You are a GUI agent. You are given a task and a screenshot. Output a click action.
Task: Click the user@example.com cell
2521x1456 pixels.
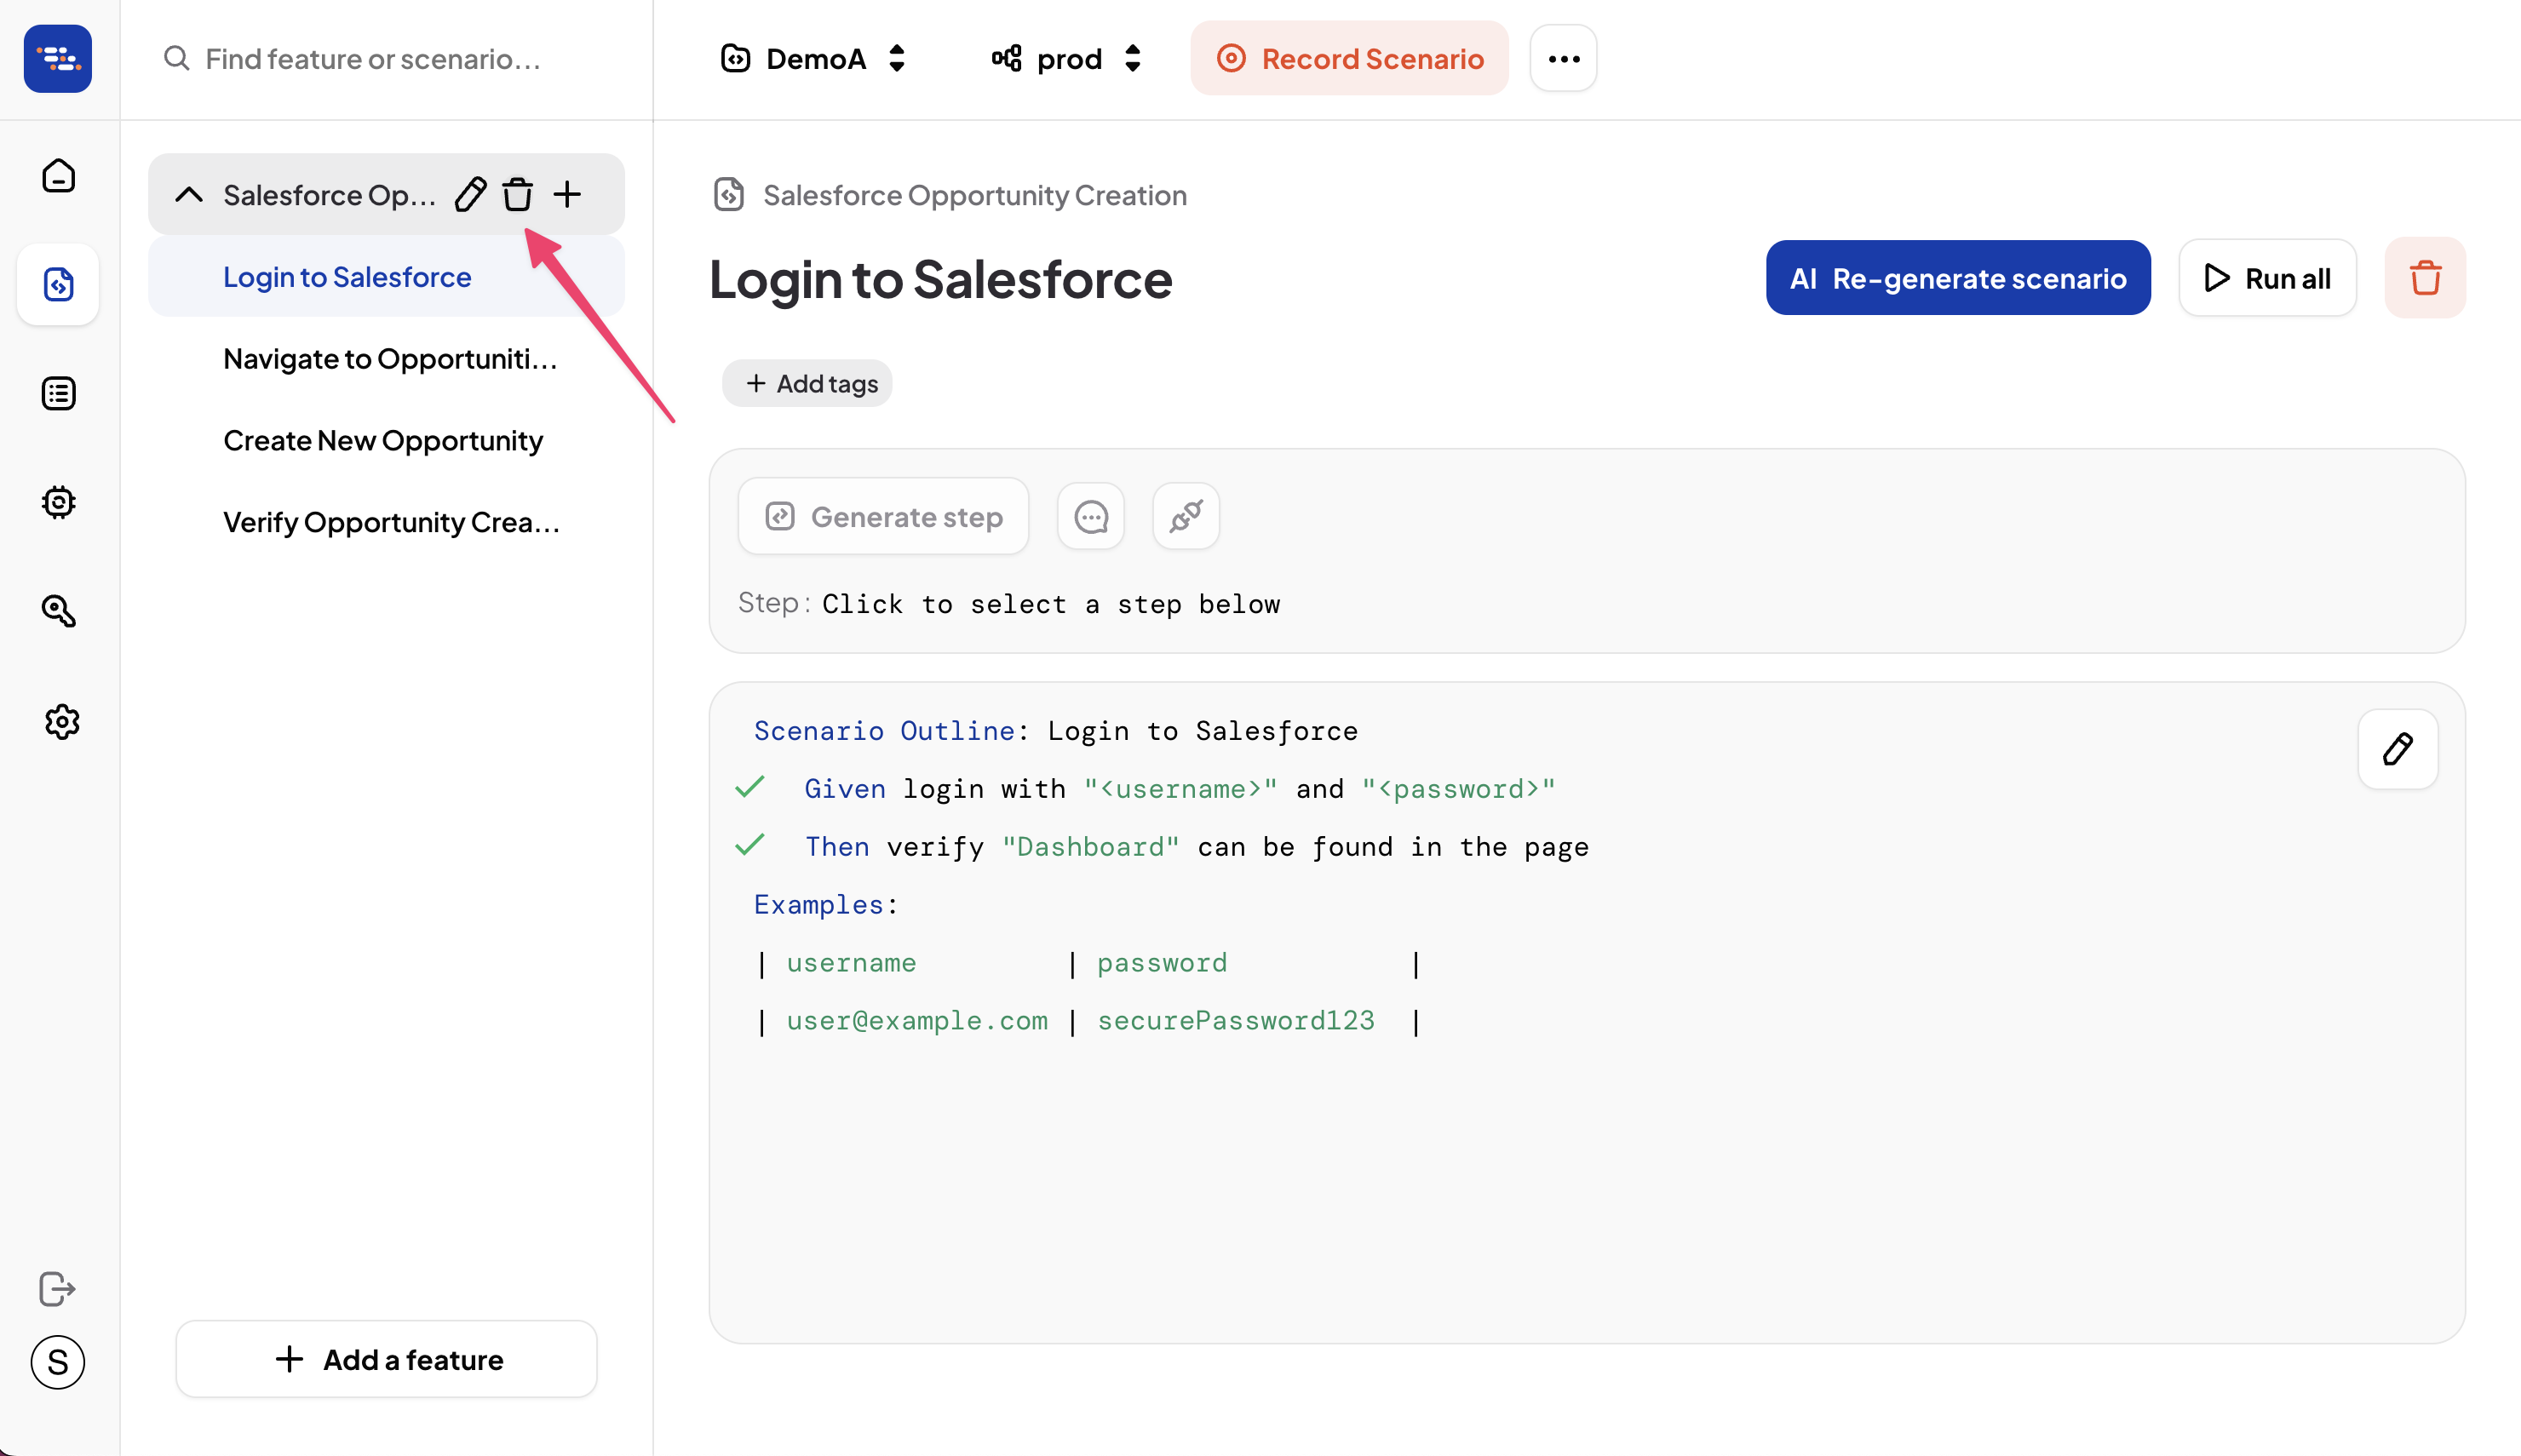pyautogui.click(x=917, y=1021)
